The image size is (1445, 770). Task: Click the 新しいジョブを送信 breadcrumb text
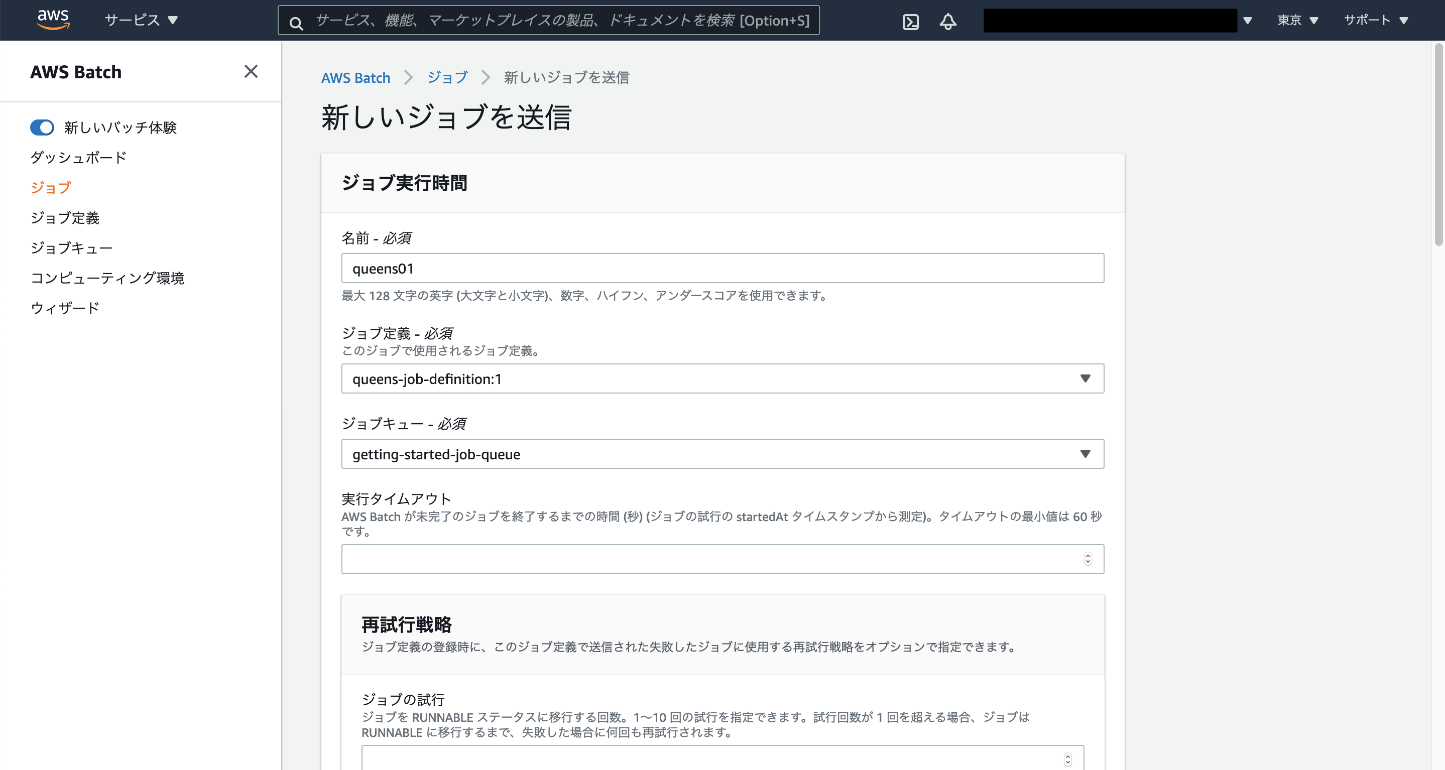pos(566,77)
